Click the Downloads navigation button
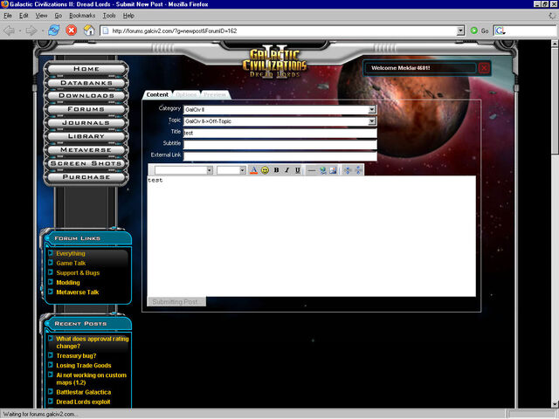559x419 pixels. coord(86,95)
